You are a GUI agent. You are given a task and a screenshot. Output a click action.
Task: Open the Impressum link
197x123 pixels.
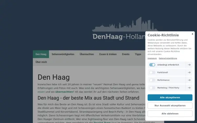click(152, 58)
